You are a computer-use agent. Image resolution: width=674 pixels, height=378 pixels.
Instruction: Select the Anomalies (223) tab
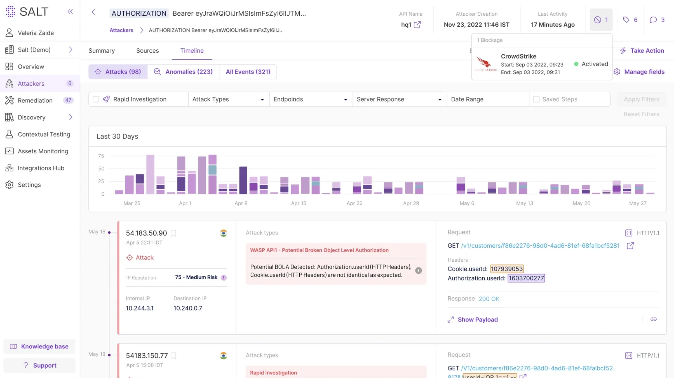coord(188,71)
